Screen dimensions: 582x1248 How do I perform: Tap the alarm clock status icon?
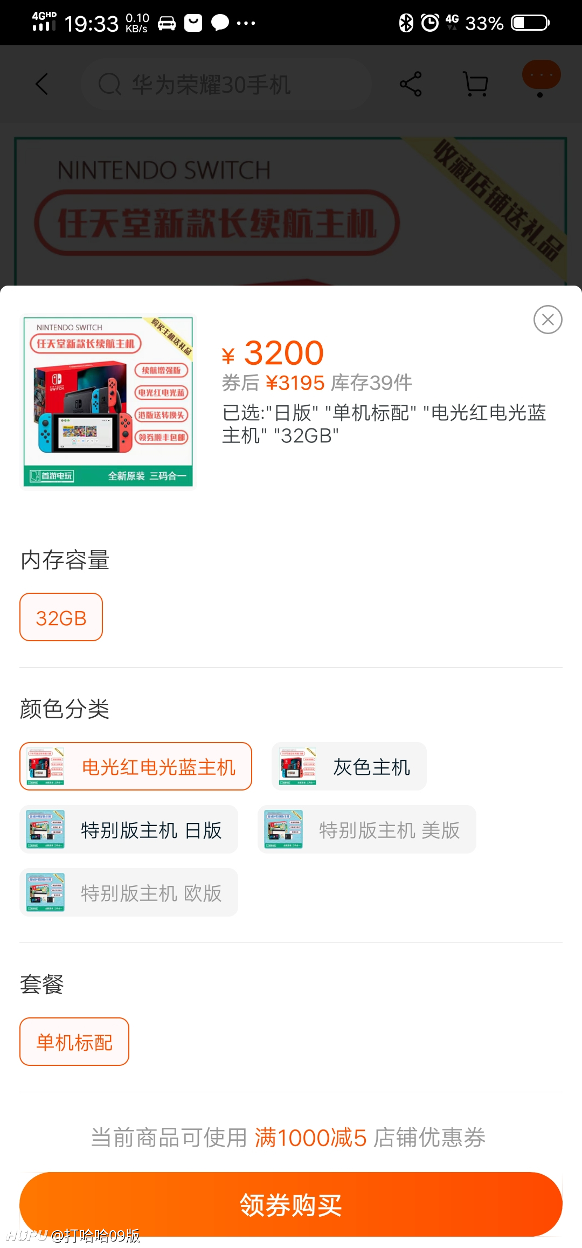430,23
